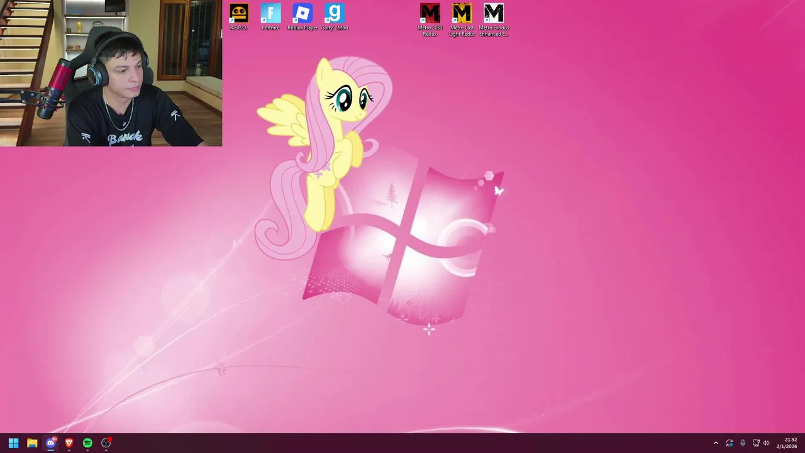This screenshot has height=453, width=805.
Task: Click the webcam overlay thumbnail
Action: coord(111,73)
